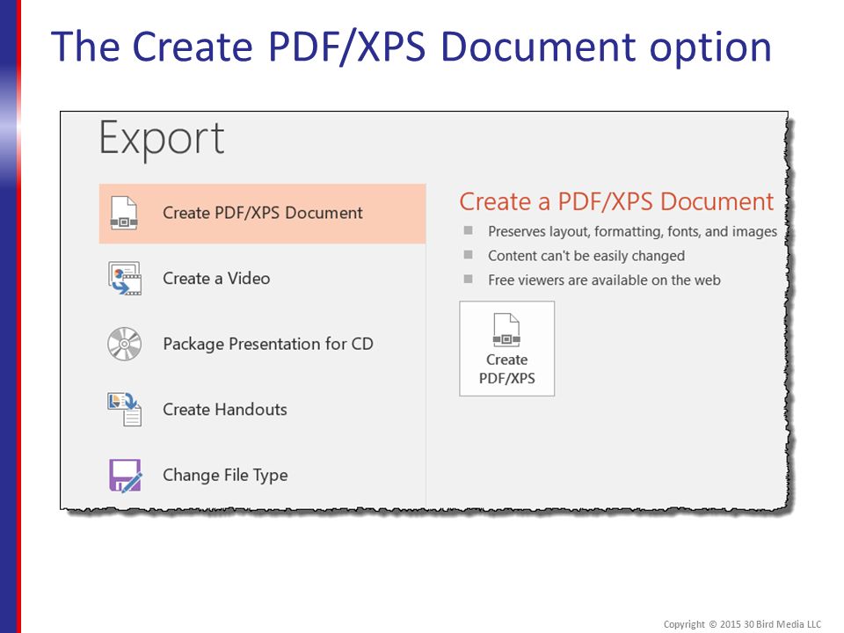Click the 'Create a PDF/XPS Document' heading
844x633 pixels.
coord(616,201)
